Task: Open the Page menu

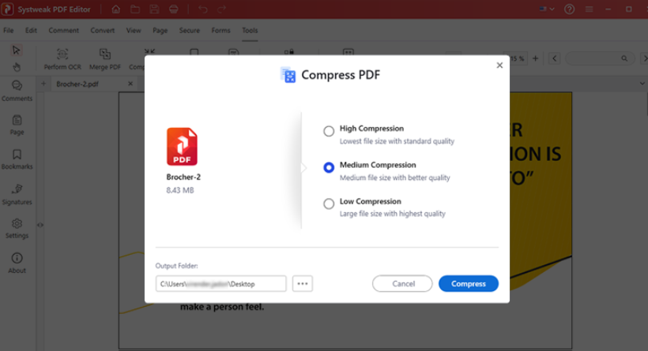Action: coord(160,31)
